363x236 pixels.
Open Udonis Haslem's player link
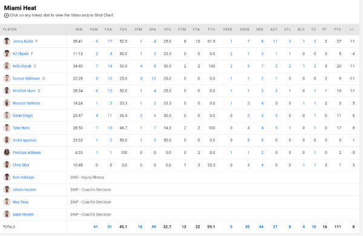[x=24, y=190]
